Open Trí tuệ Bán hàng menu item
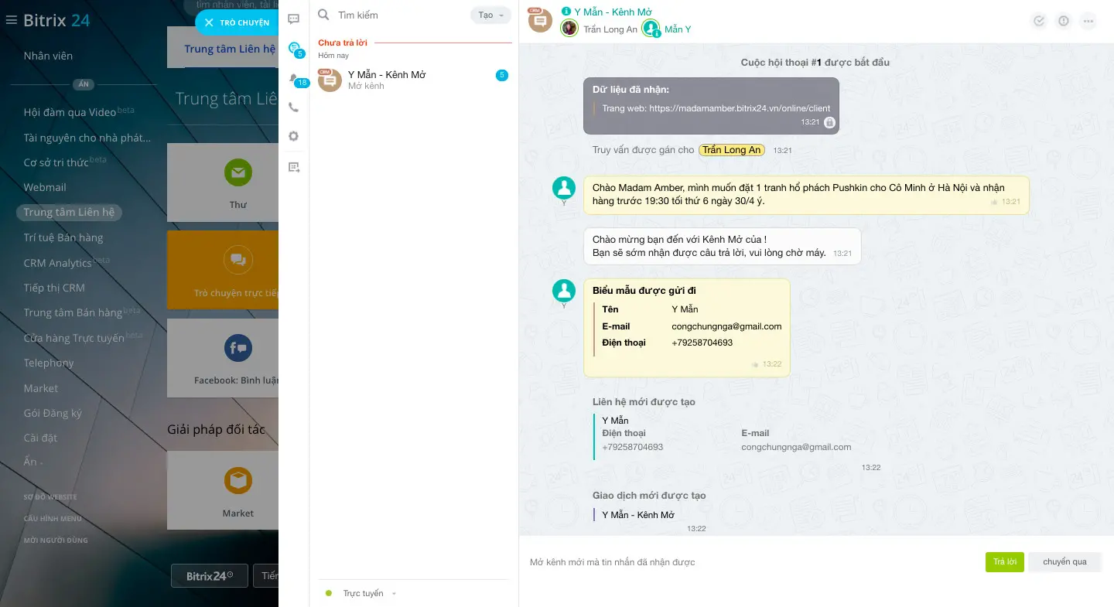Screen dimensions: 1114x607 point(63,238)
